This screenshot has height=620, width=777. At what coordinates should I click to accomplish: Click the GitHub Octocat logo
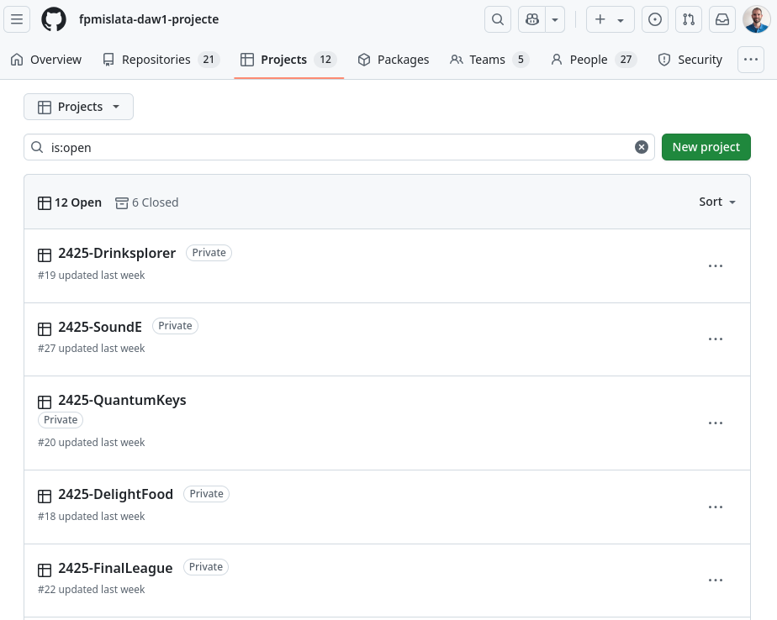54,19
